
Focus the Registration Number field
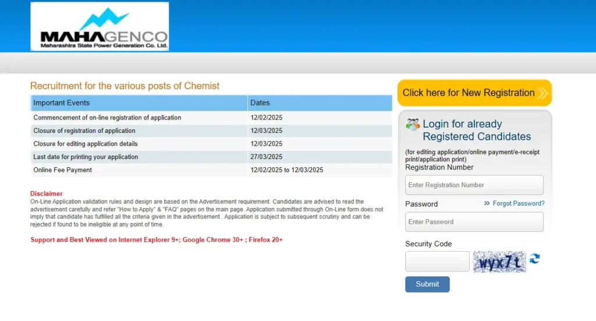474,185
